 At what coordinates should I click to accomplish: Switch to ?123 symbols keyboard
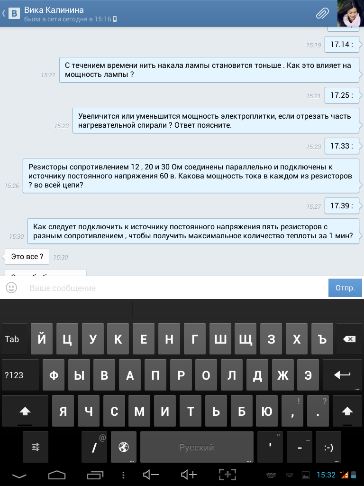(20, 375)
